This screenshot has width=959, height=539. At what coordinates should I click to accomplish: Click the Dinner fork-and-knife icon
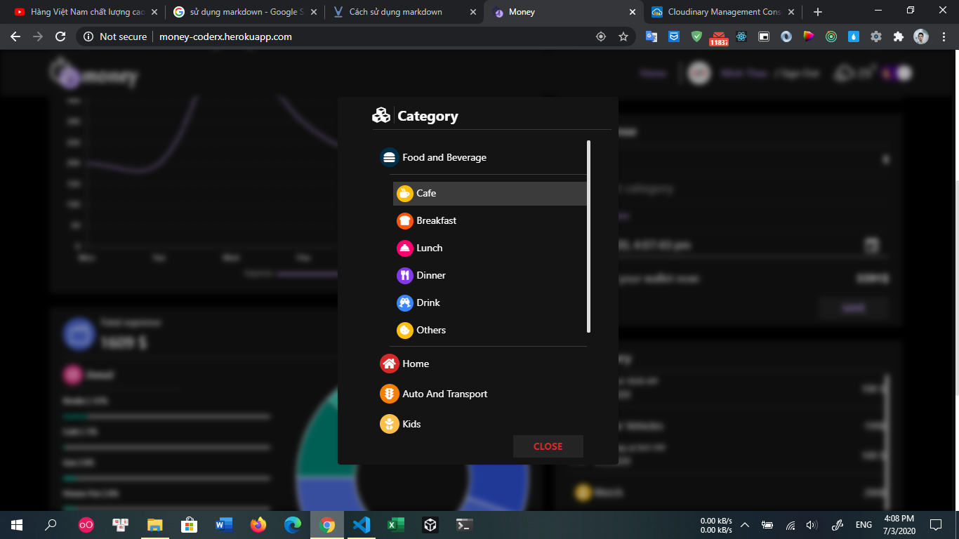click(404, 275)
